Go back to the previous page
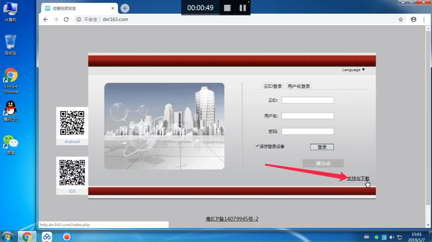Viewport: 432px width, 242px height. [46, 20]
